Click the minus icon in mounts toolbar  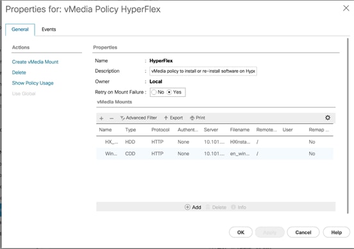(112, 118)
